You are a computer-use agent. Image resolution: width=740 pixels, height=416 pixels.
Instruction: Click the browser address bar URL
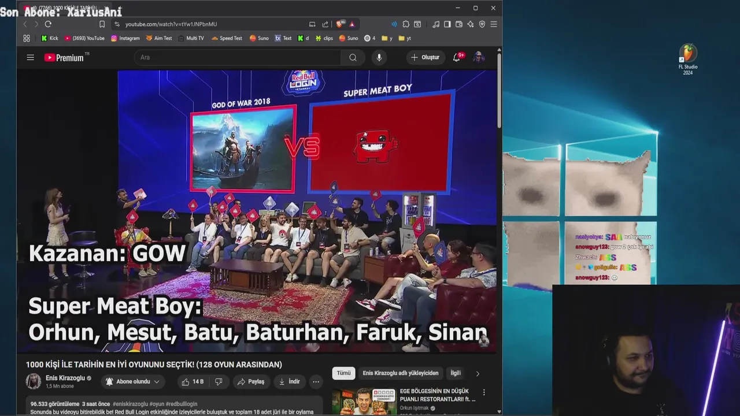[x=171, y=24]
